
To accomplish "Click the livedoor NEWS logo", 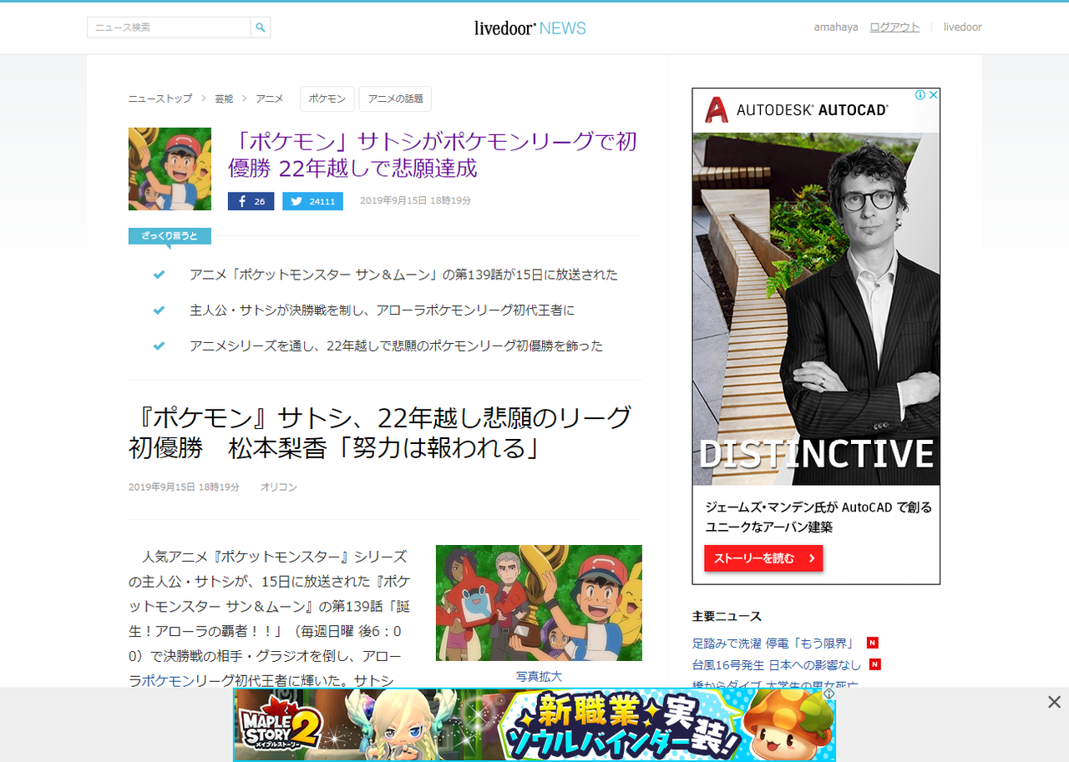I will [529, 28].
